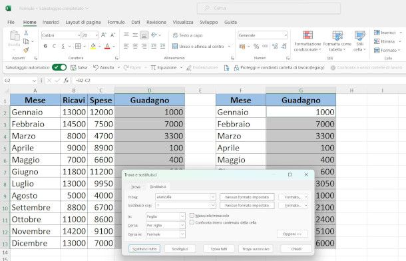The height and width of the screenshot is (261, 406).
Task: Click the Sostituisci button at the dialog bottom
Action: point(180,249)
